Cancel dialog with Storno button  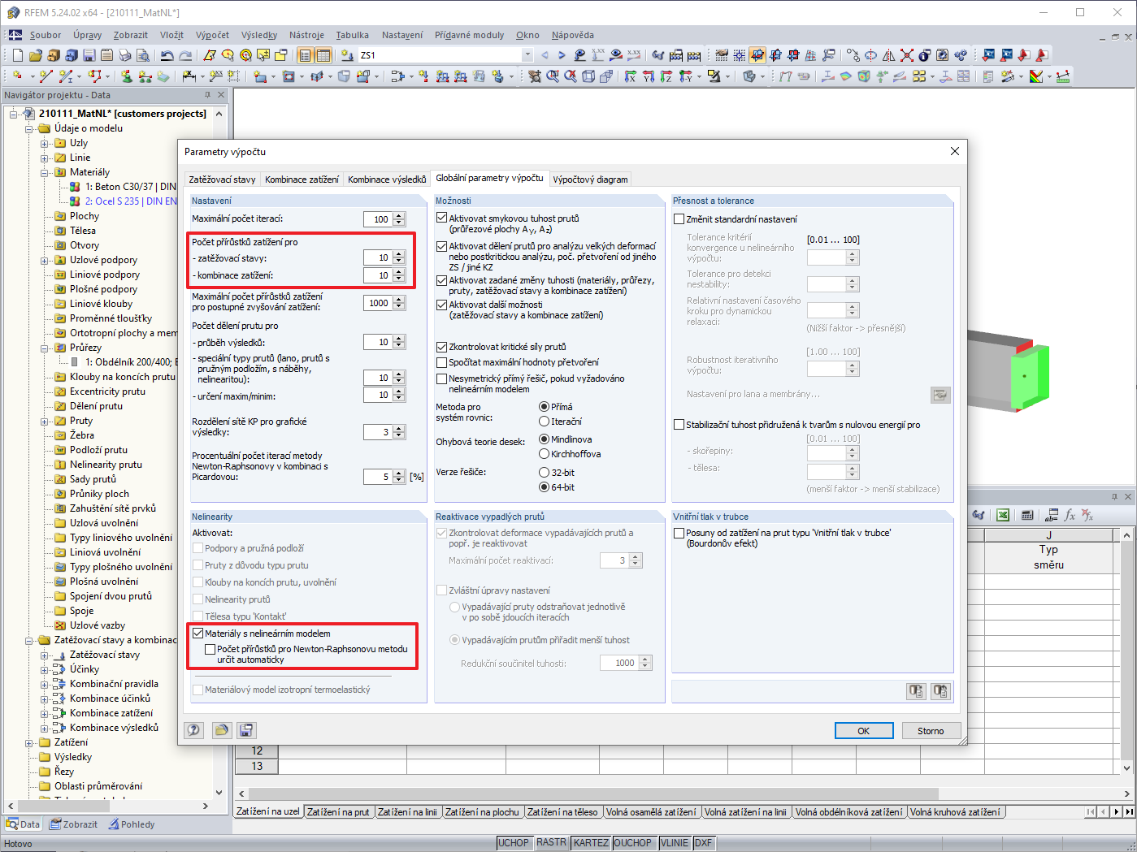(x=931, y=731)
